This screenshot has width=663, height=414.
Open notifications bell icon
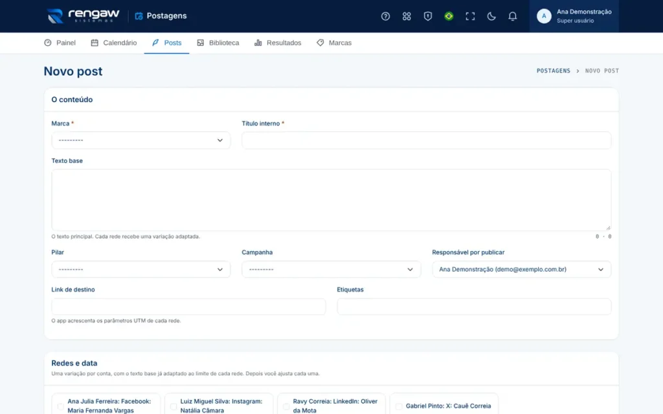(x=512, y=16)
